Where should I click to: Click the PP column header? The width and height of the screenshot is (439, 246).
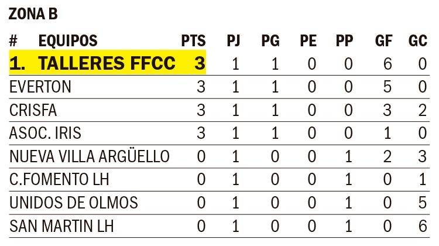tap(345, 41)
